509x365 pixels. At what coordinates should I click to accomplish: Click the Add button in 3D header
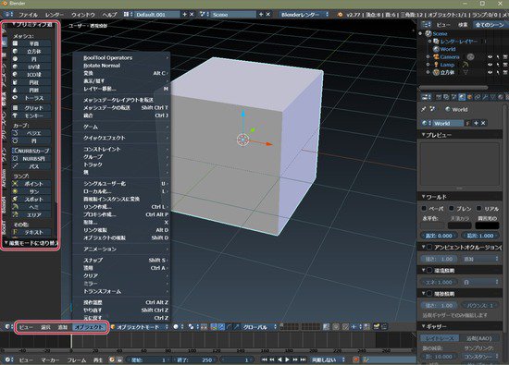[x=62, y=327]
